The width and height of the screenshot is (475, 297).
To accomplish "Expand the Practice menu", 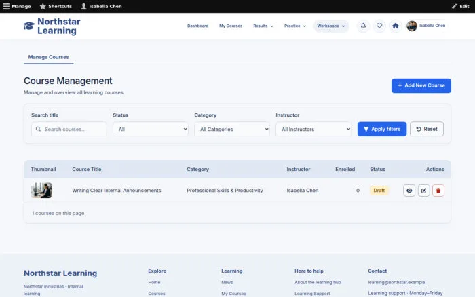I will 295,26.
